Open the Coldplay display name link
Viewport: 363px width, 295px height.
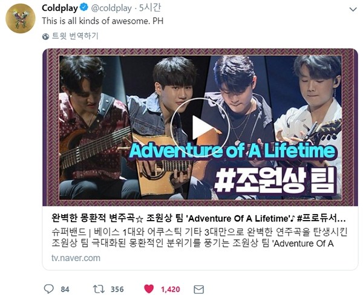point(60,8)
